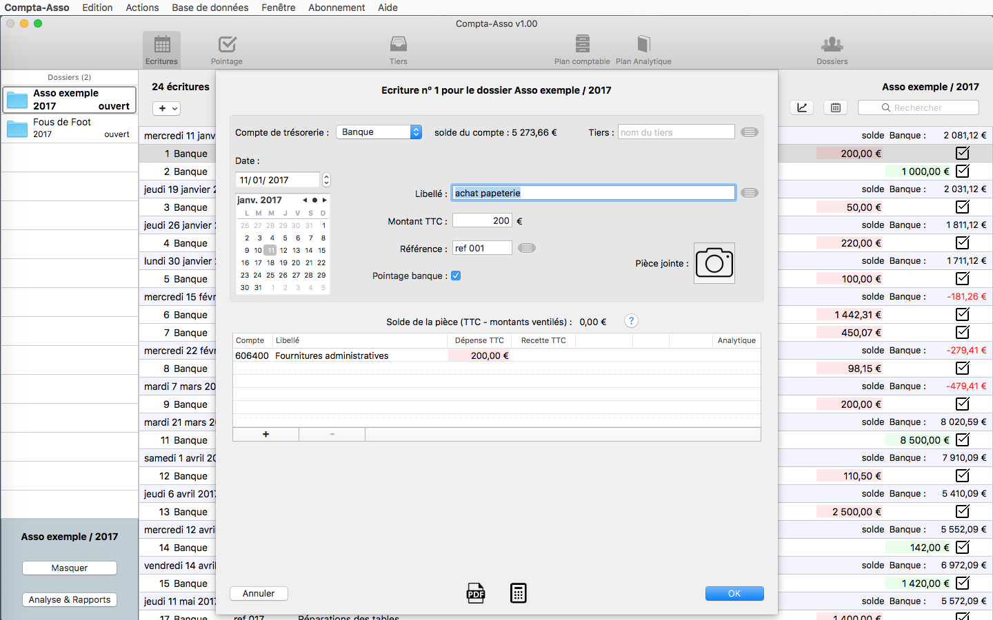Screen dimensions: 993x620
Task: Click the list icon beside Tiers field
Action: point(750,132)
